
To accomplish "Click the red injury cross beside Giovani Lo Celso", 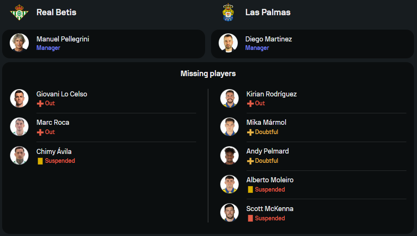I will pyautogui.click(x=40, y=104).
